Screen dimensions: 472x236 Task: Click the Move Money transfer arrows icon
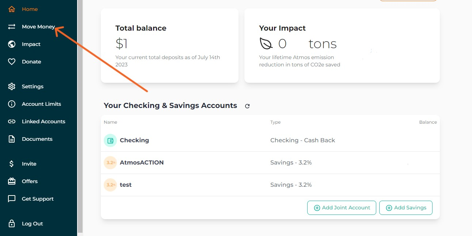click(11, 26)
